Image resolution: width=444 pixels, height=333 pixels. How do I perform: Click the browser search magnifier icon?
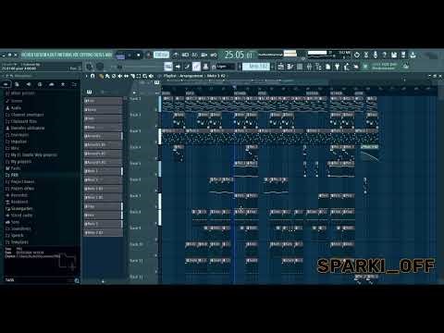77,280
